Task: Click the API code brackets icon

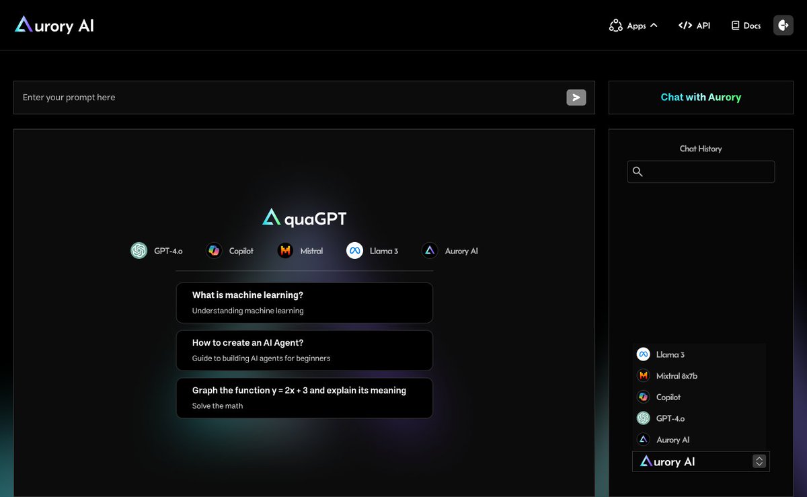Action: (685, 26)
